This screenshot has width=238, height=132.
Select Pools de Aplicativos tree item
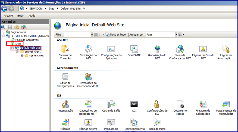tap(27, 40)
